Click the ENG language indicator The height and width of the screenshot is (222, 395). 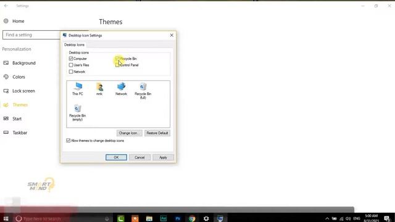357,218
